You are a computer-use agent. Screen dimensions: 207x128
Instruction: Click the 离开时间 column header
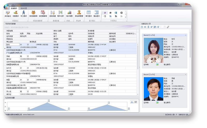coord(117,34)
